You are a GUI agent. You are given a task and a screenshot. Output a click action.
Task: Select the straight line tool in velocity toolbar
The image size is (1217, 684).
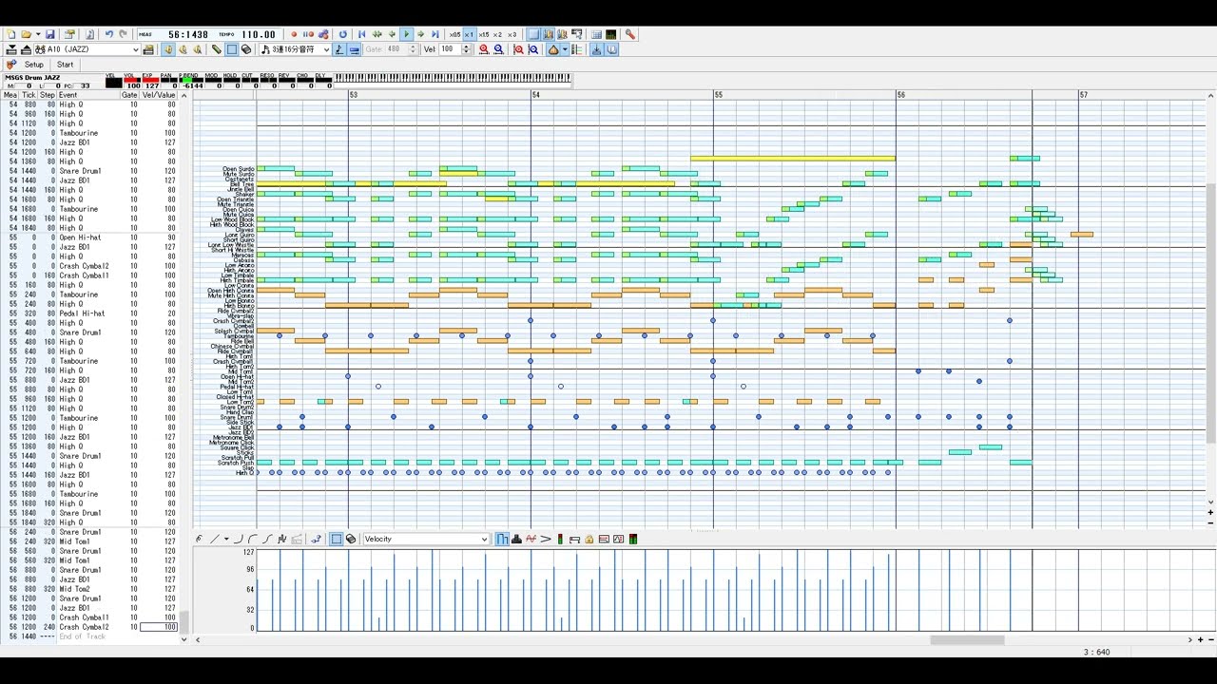214,539
